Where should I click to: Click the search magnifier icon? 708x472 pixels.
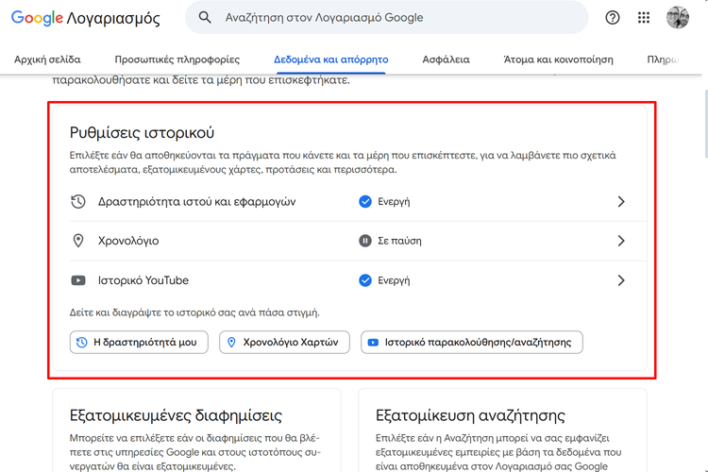pos(205,18)
